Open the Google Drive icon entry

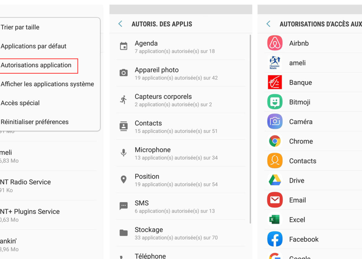pos(275,181)
